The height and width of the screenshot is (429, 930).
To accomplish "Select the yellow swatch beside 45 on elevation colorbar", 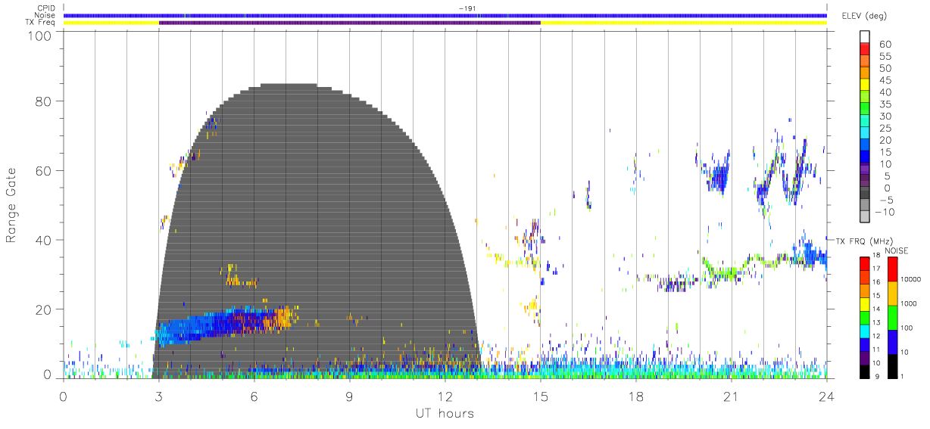I will pyautogui.click(x=866, y=84).
